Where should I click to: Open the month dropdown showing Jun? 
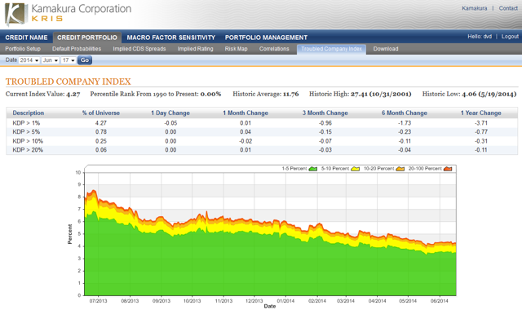click(x=51, y=60)
